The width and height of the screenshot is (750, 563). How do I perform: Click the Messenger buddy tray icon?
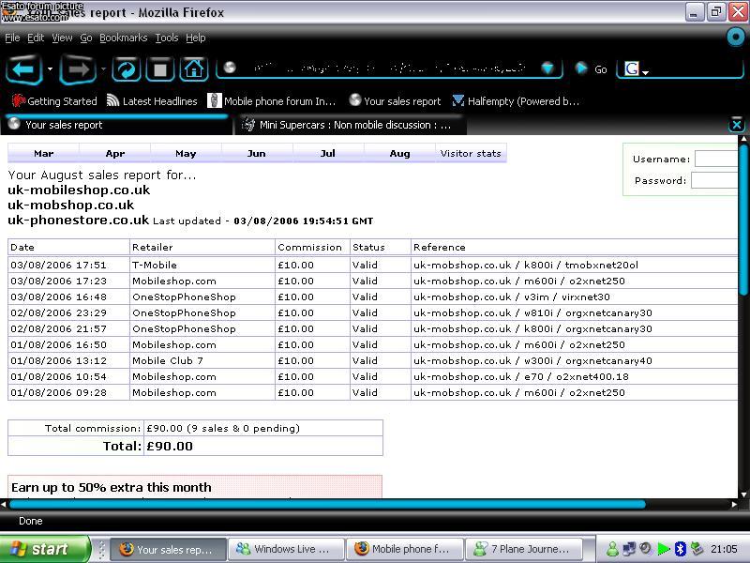(x=612, y=549)
